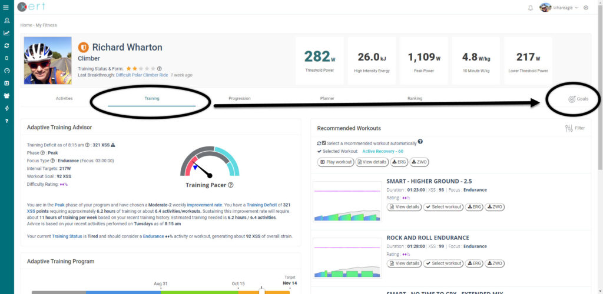Download ZWO for SMART - Higher Ground
This screenshot has height=294, width=603.
coord(495,207)
